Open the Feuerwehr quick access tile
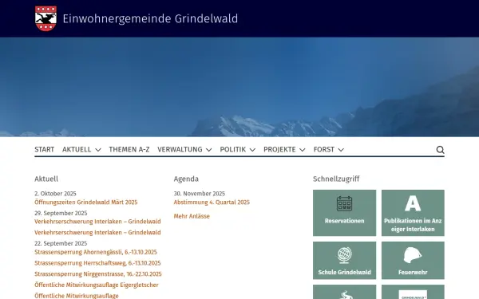 point(413,260)
